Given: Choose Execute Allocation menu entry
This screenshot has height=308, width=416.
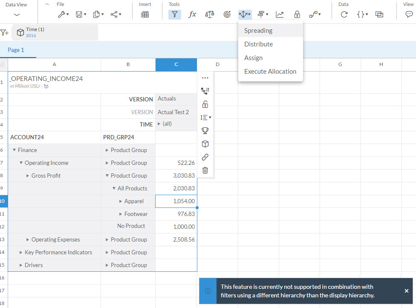Looking at the screenshot, I should [271, 72].
